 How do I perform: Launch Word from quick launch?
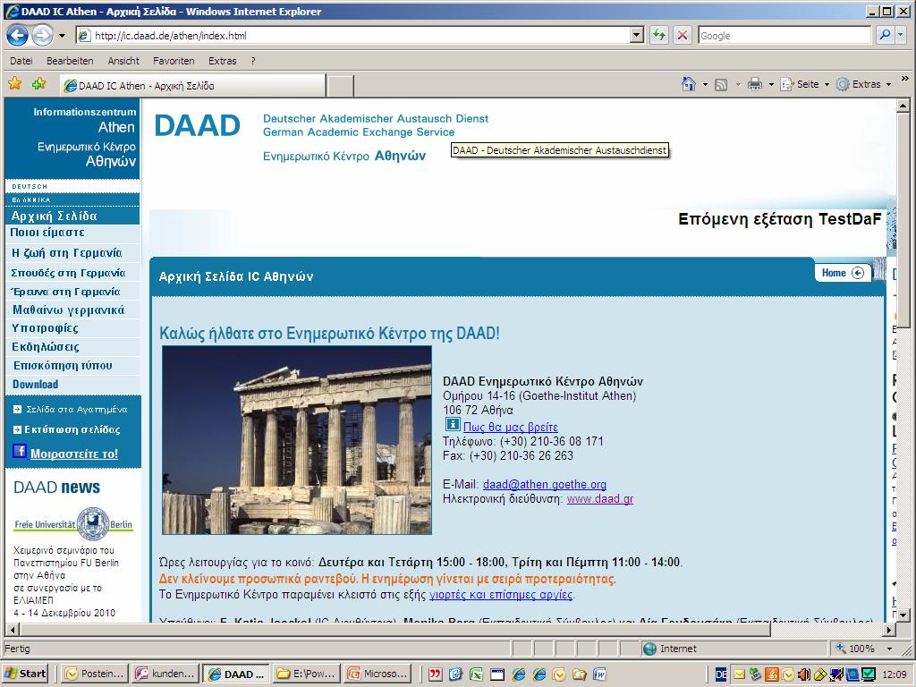(600, 674)
